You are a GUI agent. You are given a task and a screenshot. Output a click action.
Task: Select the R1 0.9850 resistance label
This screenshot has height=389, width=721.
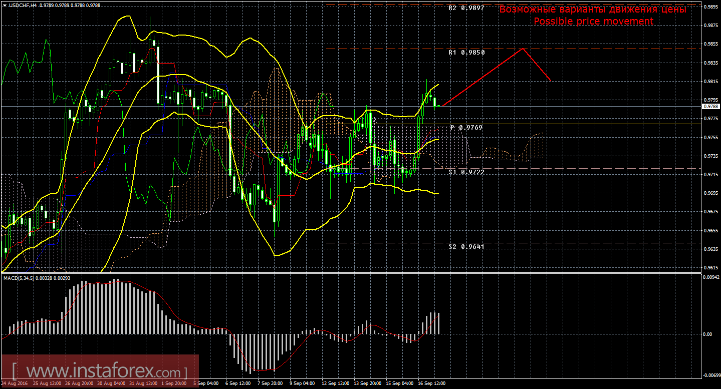[x=466, y=52]
